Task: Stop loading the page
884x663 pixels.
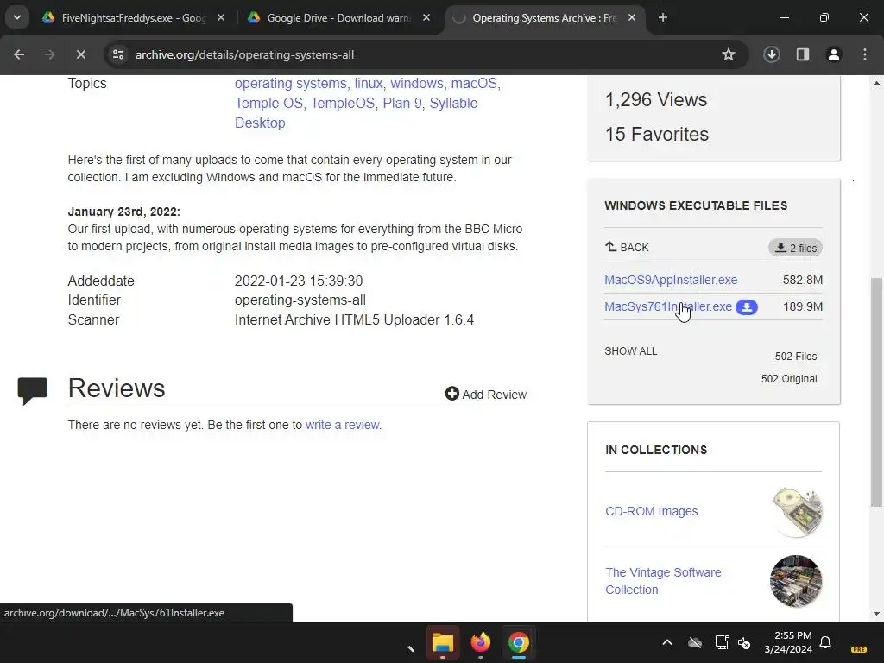Action: pos(80,54)
